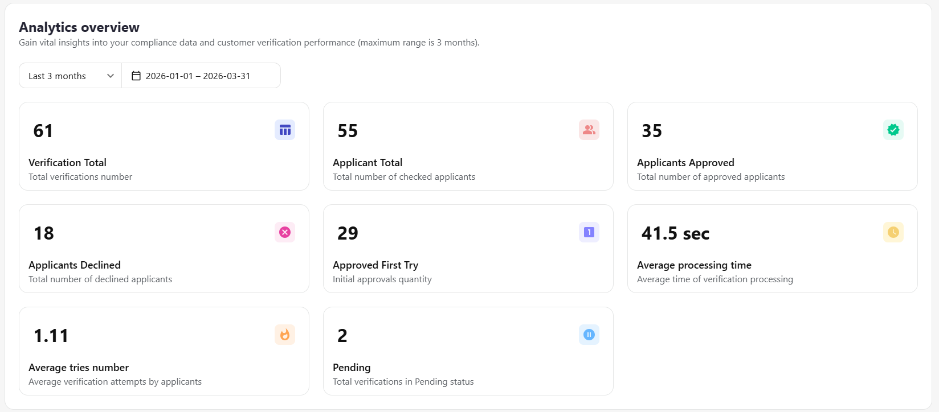Click the Verification Total table icon
This screenshot has height=412, width=939.
(x=285, y=130)
